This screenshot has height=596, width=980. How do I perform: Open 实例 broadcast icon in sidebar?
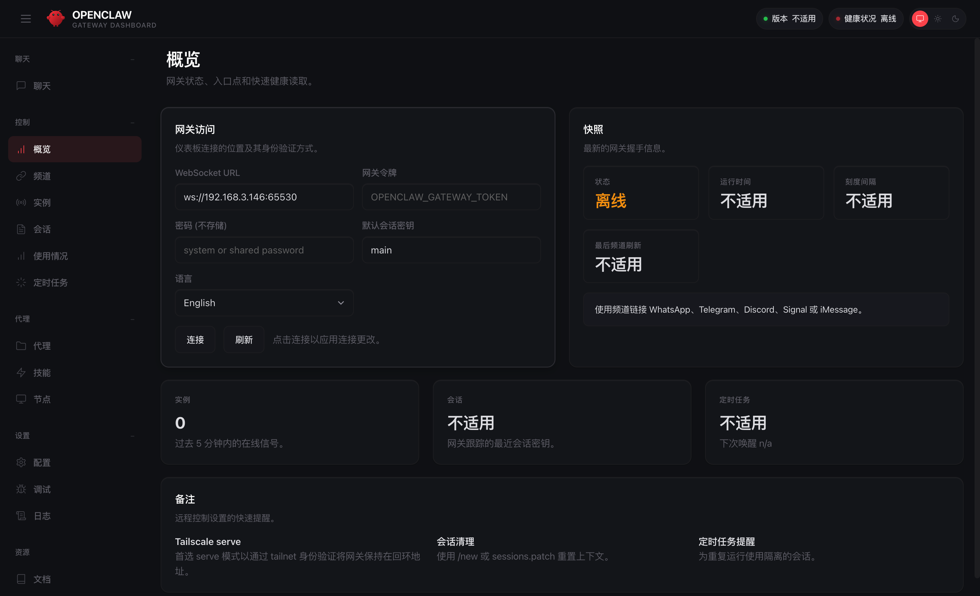click(x=21, y=203)
